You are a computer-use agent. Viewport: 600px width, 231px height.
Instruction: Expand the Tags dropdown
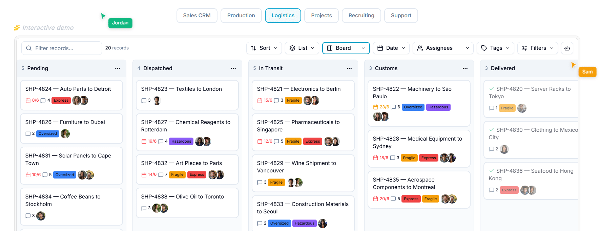pyautogui.click(x=495, y=48)
